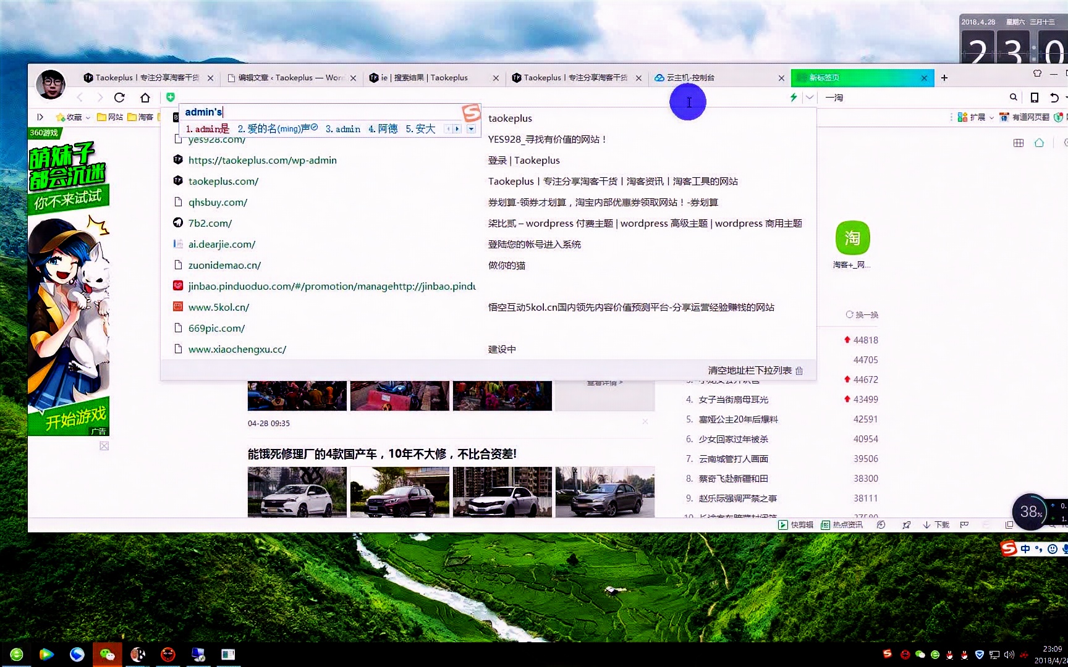
Task: Open hot topic 女子当街扇母耳光
Action: pos(734,400)
